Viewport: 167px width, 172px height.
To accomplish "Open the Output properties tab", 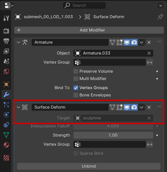I will [6, 41].
